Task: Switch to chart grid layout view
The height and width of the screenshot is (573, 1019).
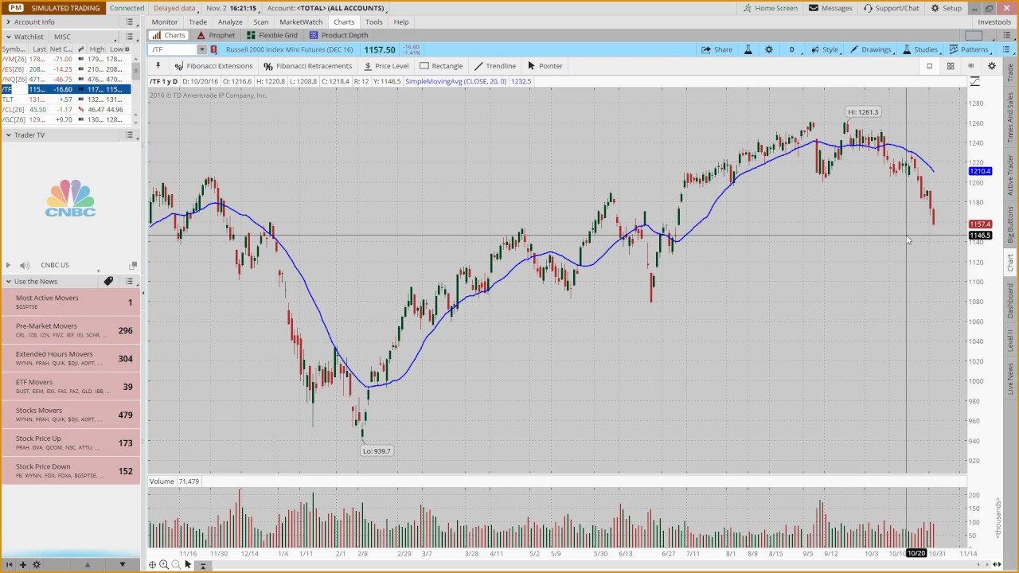Action: 950,66
